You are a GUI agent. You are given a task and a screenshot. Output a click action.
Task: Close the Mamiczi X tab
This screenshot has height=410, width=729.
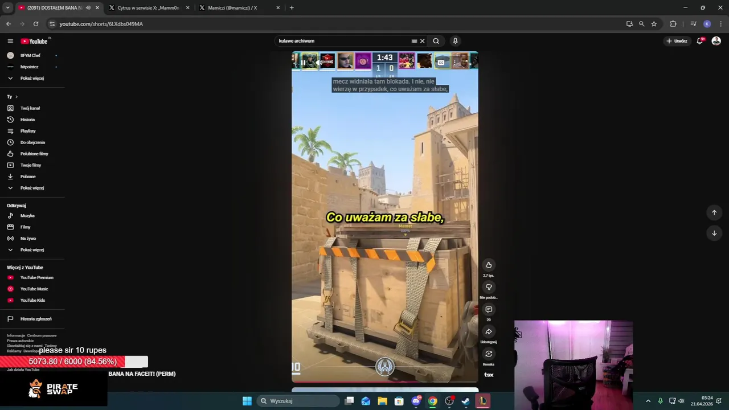[x=278, y=8]
